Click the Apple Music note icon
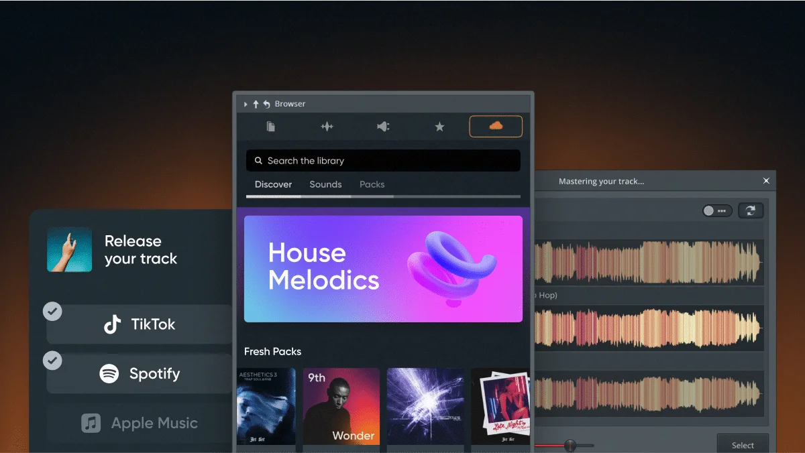This screenshot has width=805, height=453. [x=91, y=423]
